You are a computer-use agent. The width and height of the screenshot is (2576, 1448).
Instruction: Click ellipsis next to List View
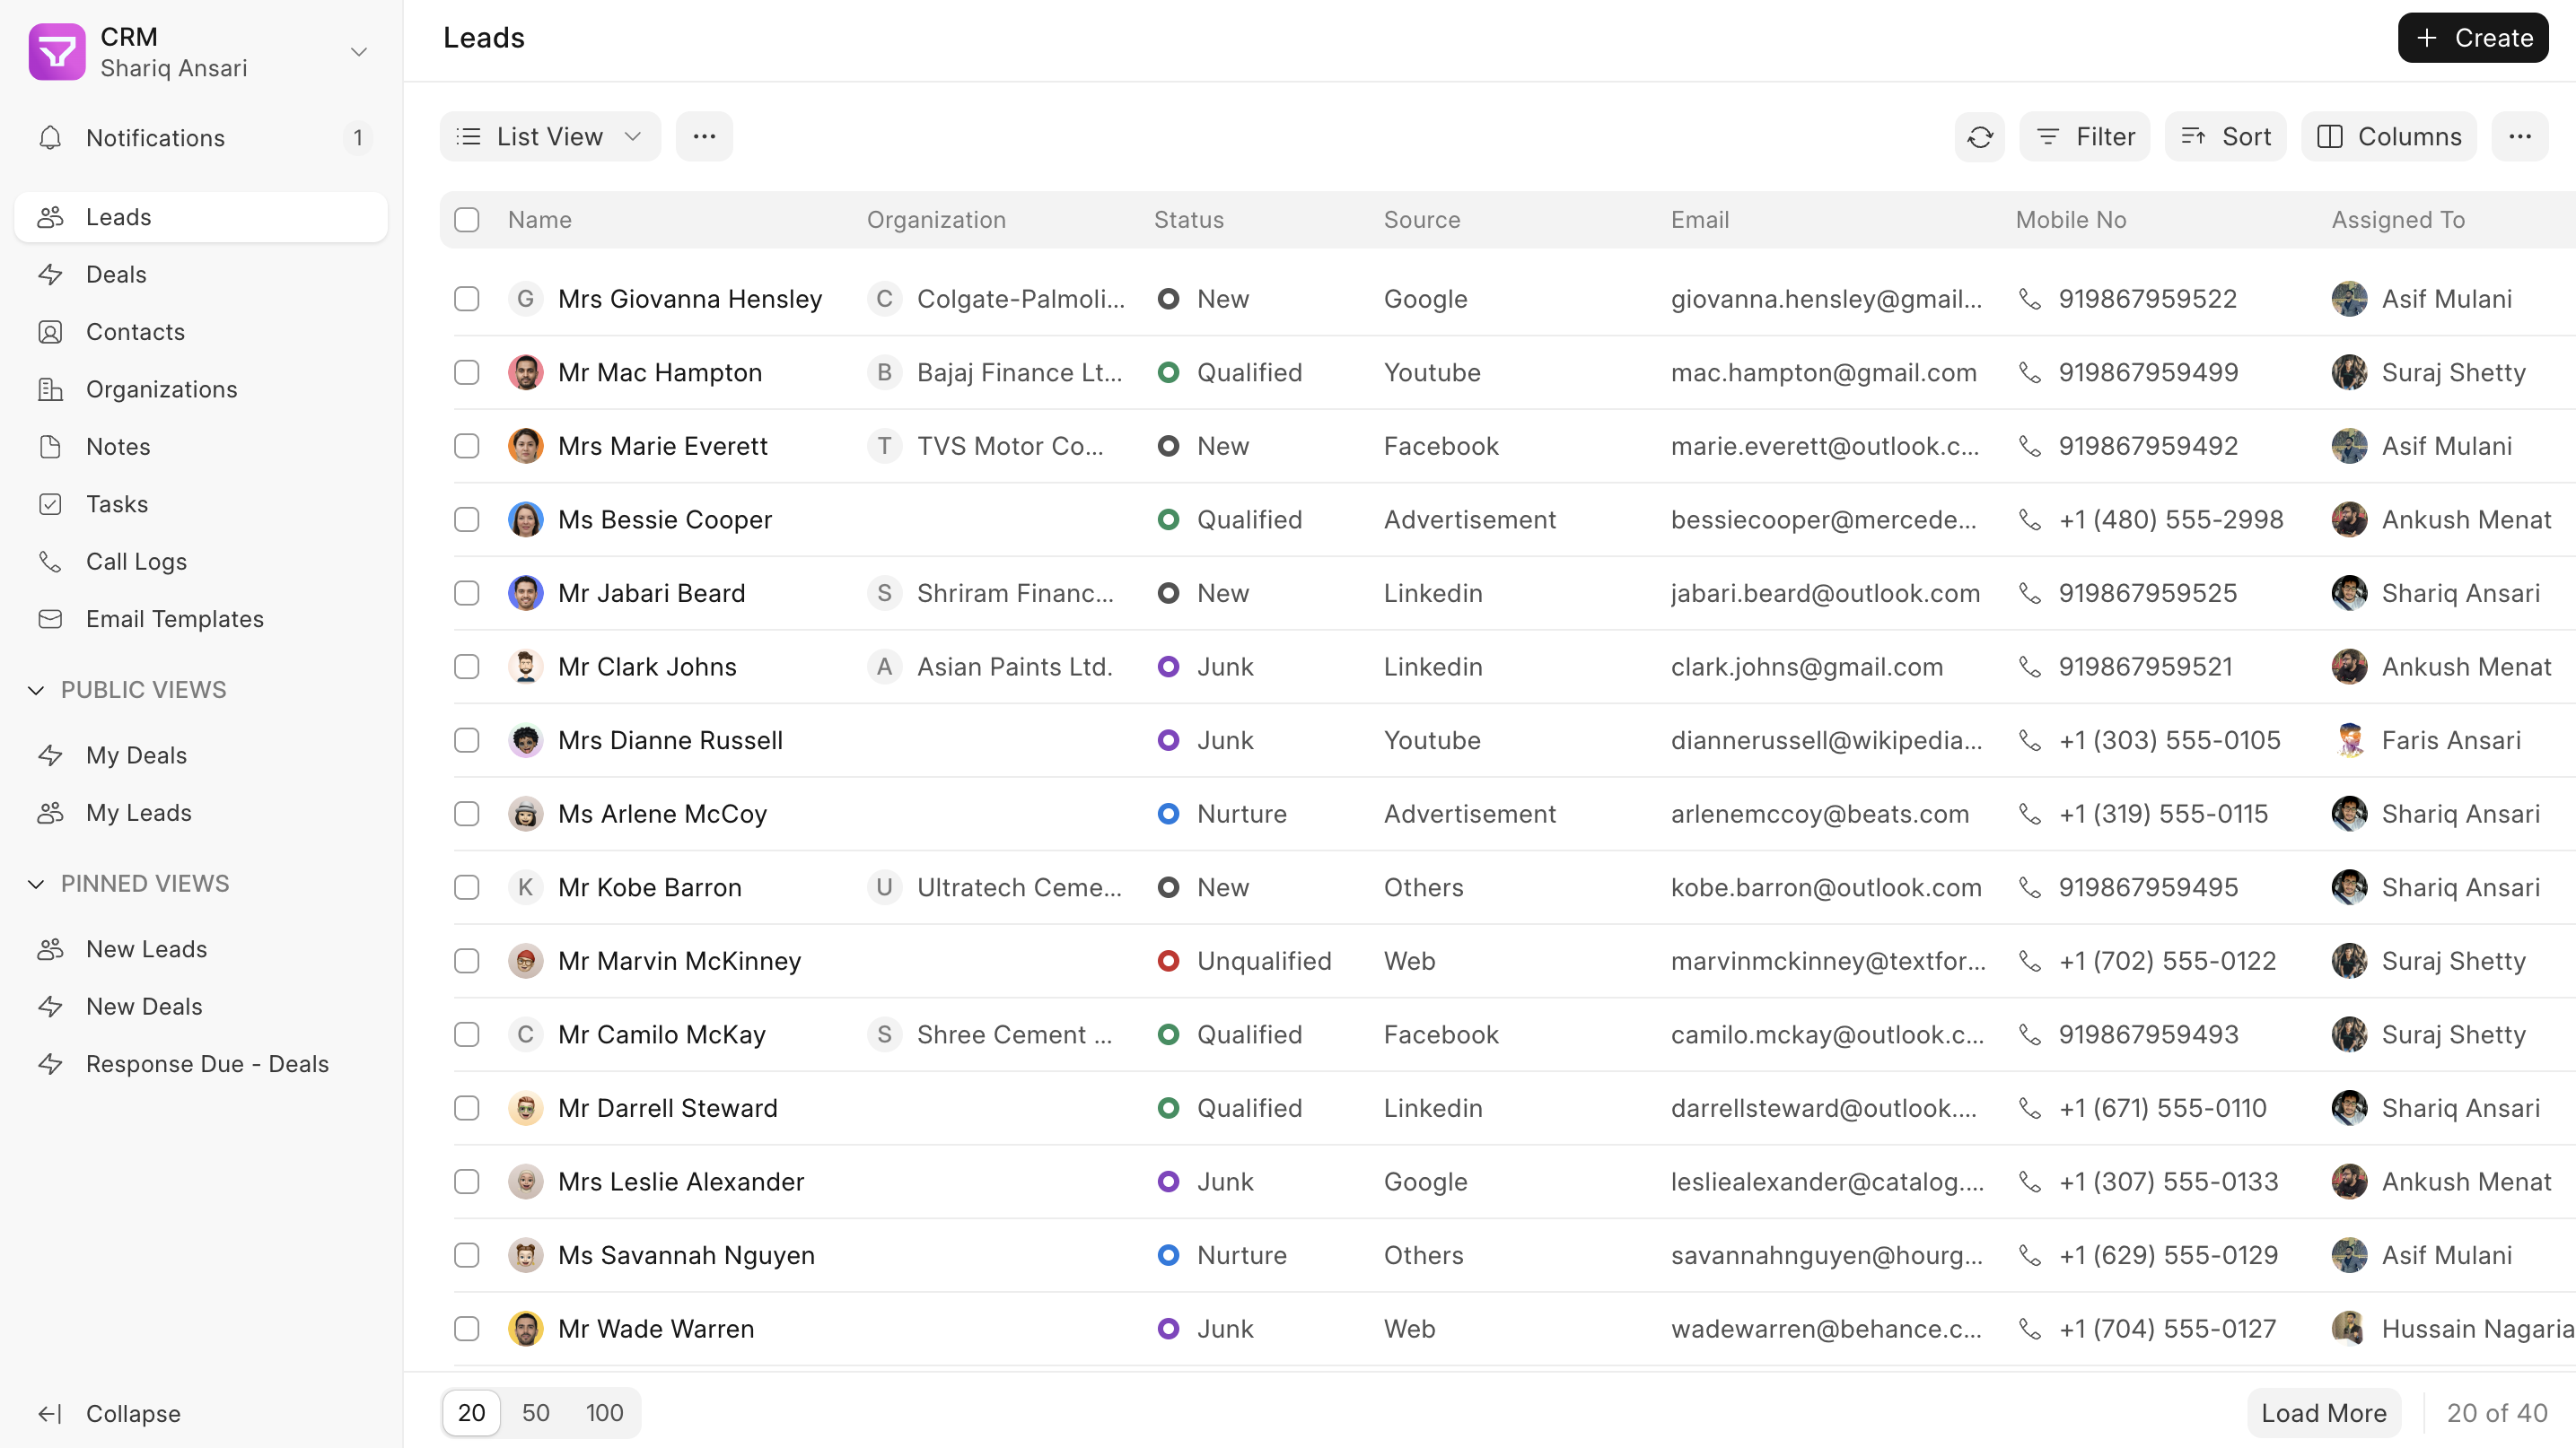704,137
